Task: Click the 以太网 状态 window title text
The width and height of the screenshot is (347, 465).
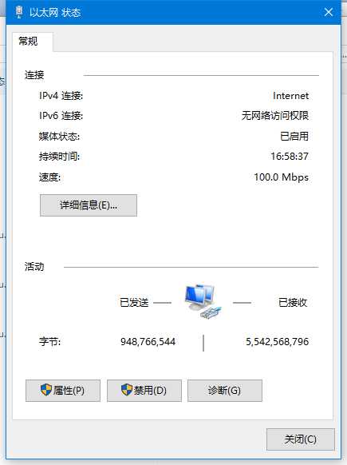Action: pyautogui.click(x=55, y=13)
